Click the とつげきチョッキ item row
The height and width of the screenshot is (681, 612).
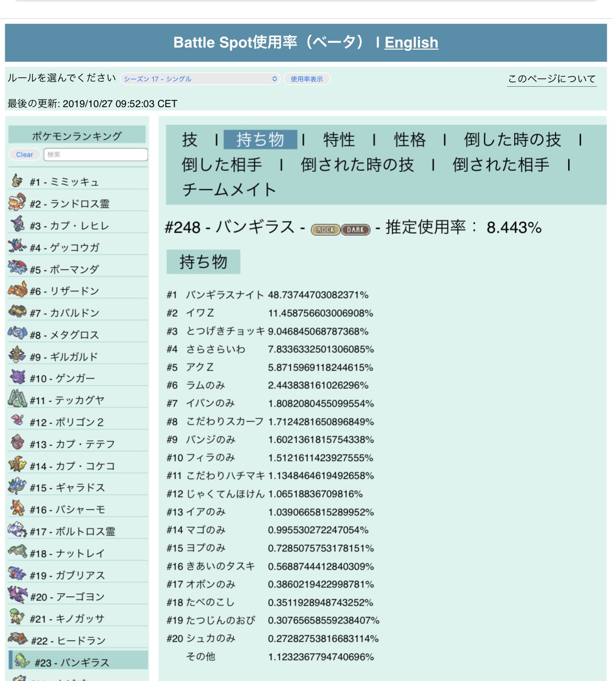coord(268,331)
